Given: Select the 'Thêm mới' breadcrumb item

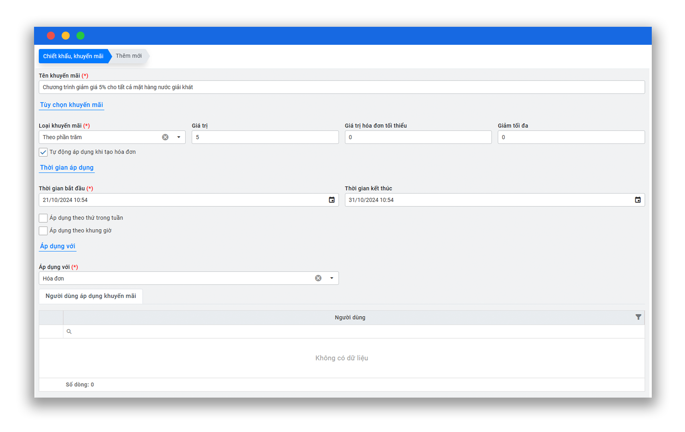Looking at the screenshot, I should [129, 56].
